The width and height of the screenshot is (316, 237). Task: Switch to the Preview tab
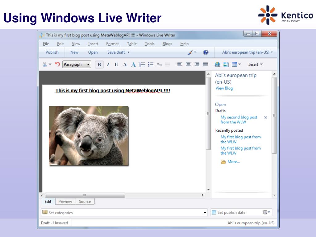pos(65,202)
